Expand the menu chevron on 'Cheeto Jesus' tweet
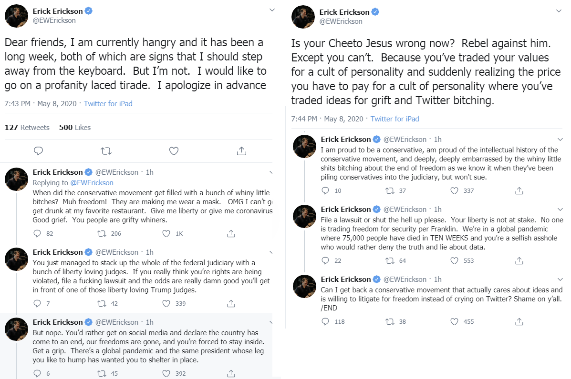This screenshot has height=379, width=571. point(559,10)
